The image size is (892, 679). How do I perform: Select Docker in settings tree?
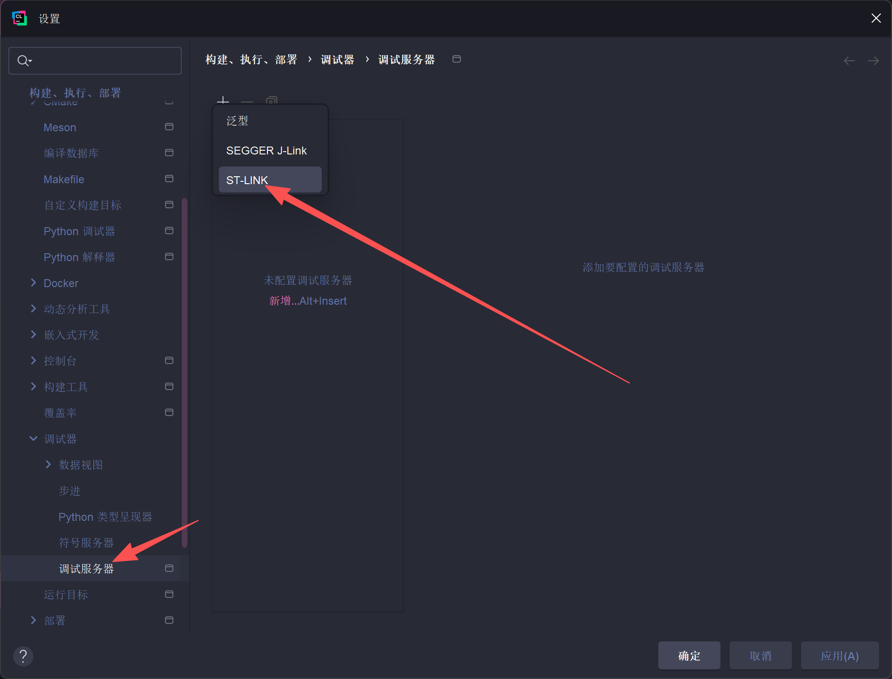61,283
